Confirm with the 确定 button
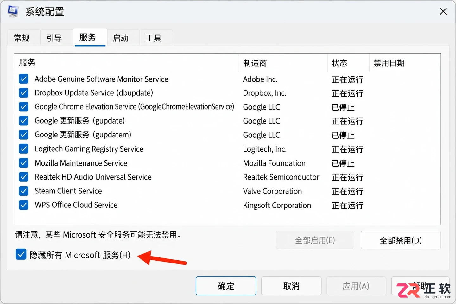 pos(226,286)
